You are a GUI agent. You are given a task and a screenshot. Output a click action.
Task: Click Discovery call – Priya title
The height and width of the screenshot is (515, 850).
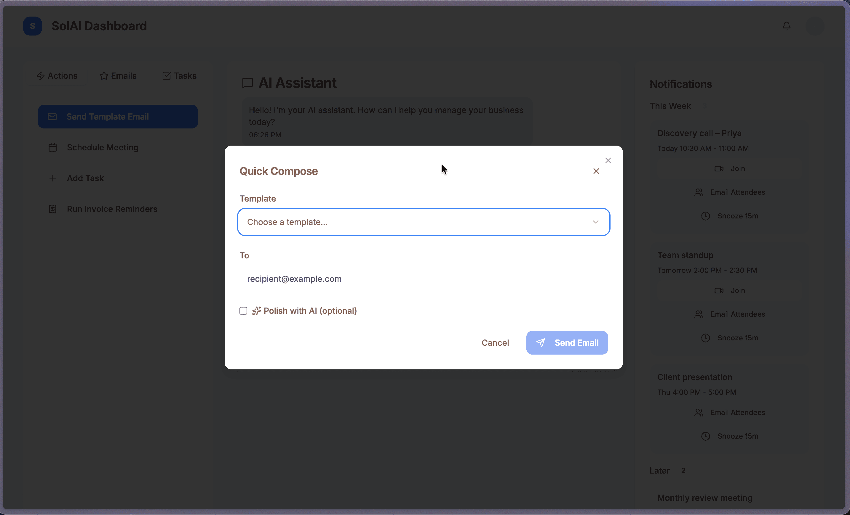(699, 133)
